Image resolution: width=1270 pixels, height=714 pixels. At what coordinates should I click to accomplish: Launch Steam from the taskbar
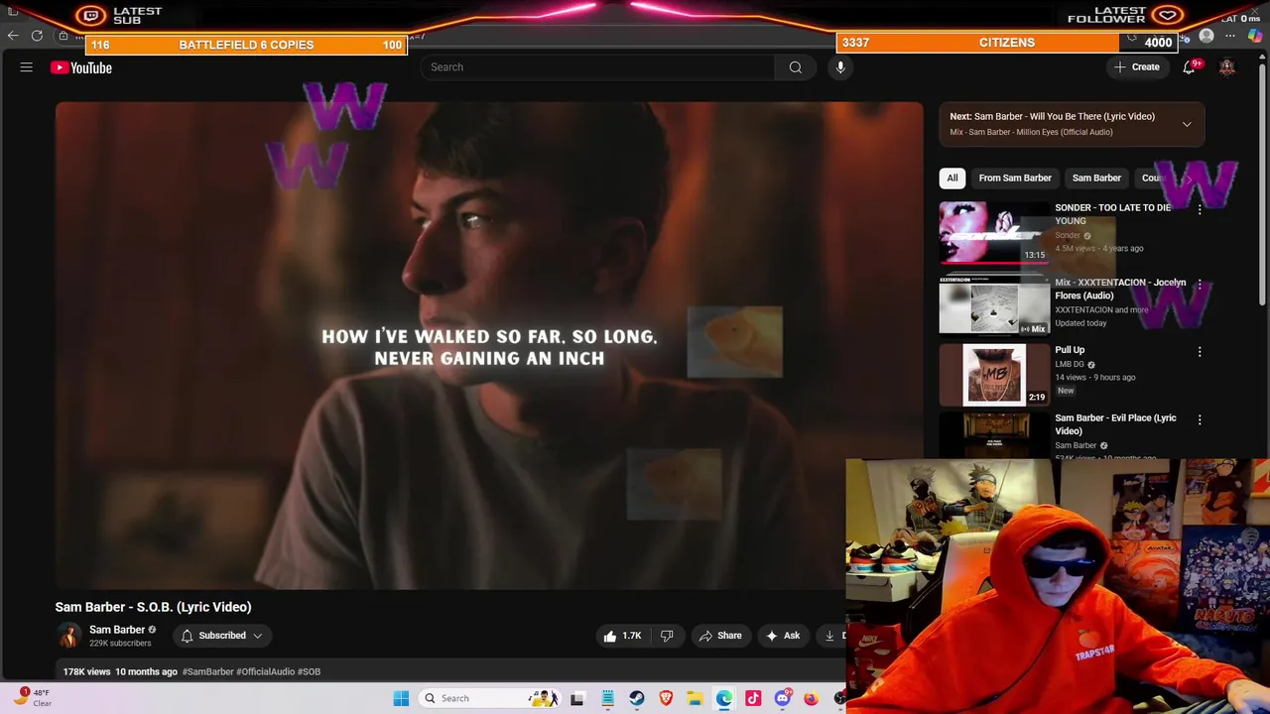[636, 698]
